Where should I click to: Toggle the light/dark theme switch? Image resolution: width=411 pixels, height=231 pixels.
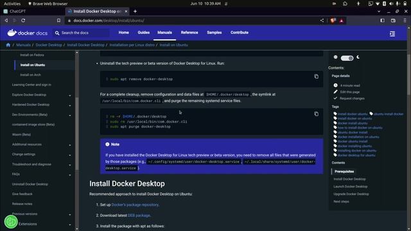(x=347, y=58)
